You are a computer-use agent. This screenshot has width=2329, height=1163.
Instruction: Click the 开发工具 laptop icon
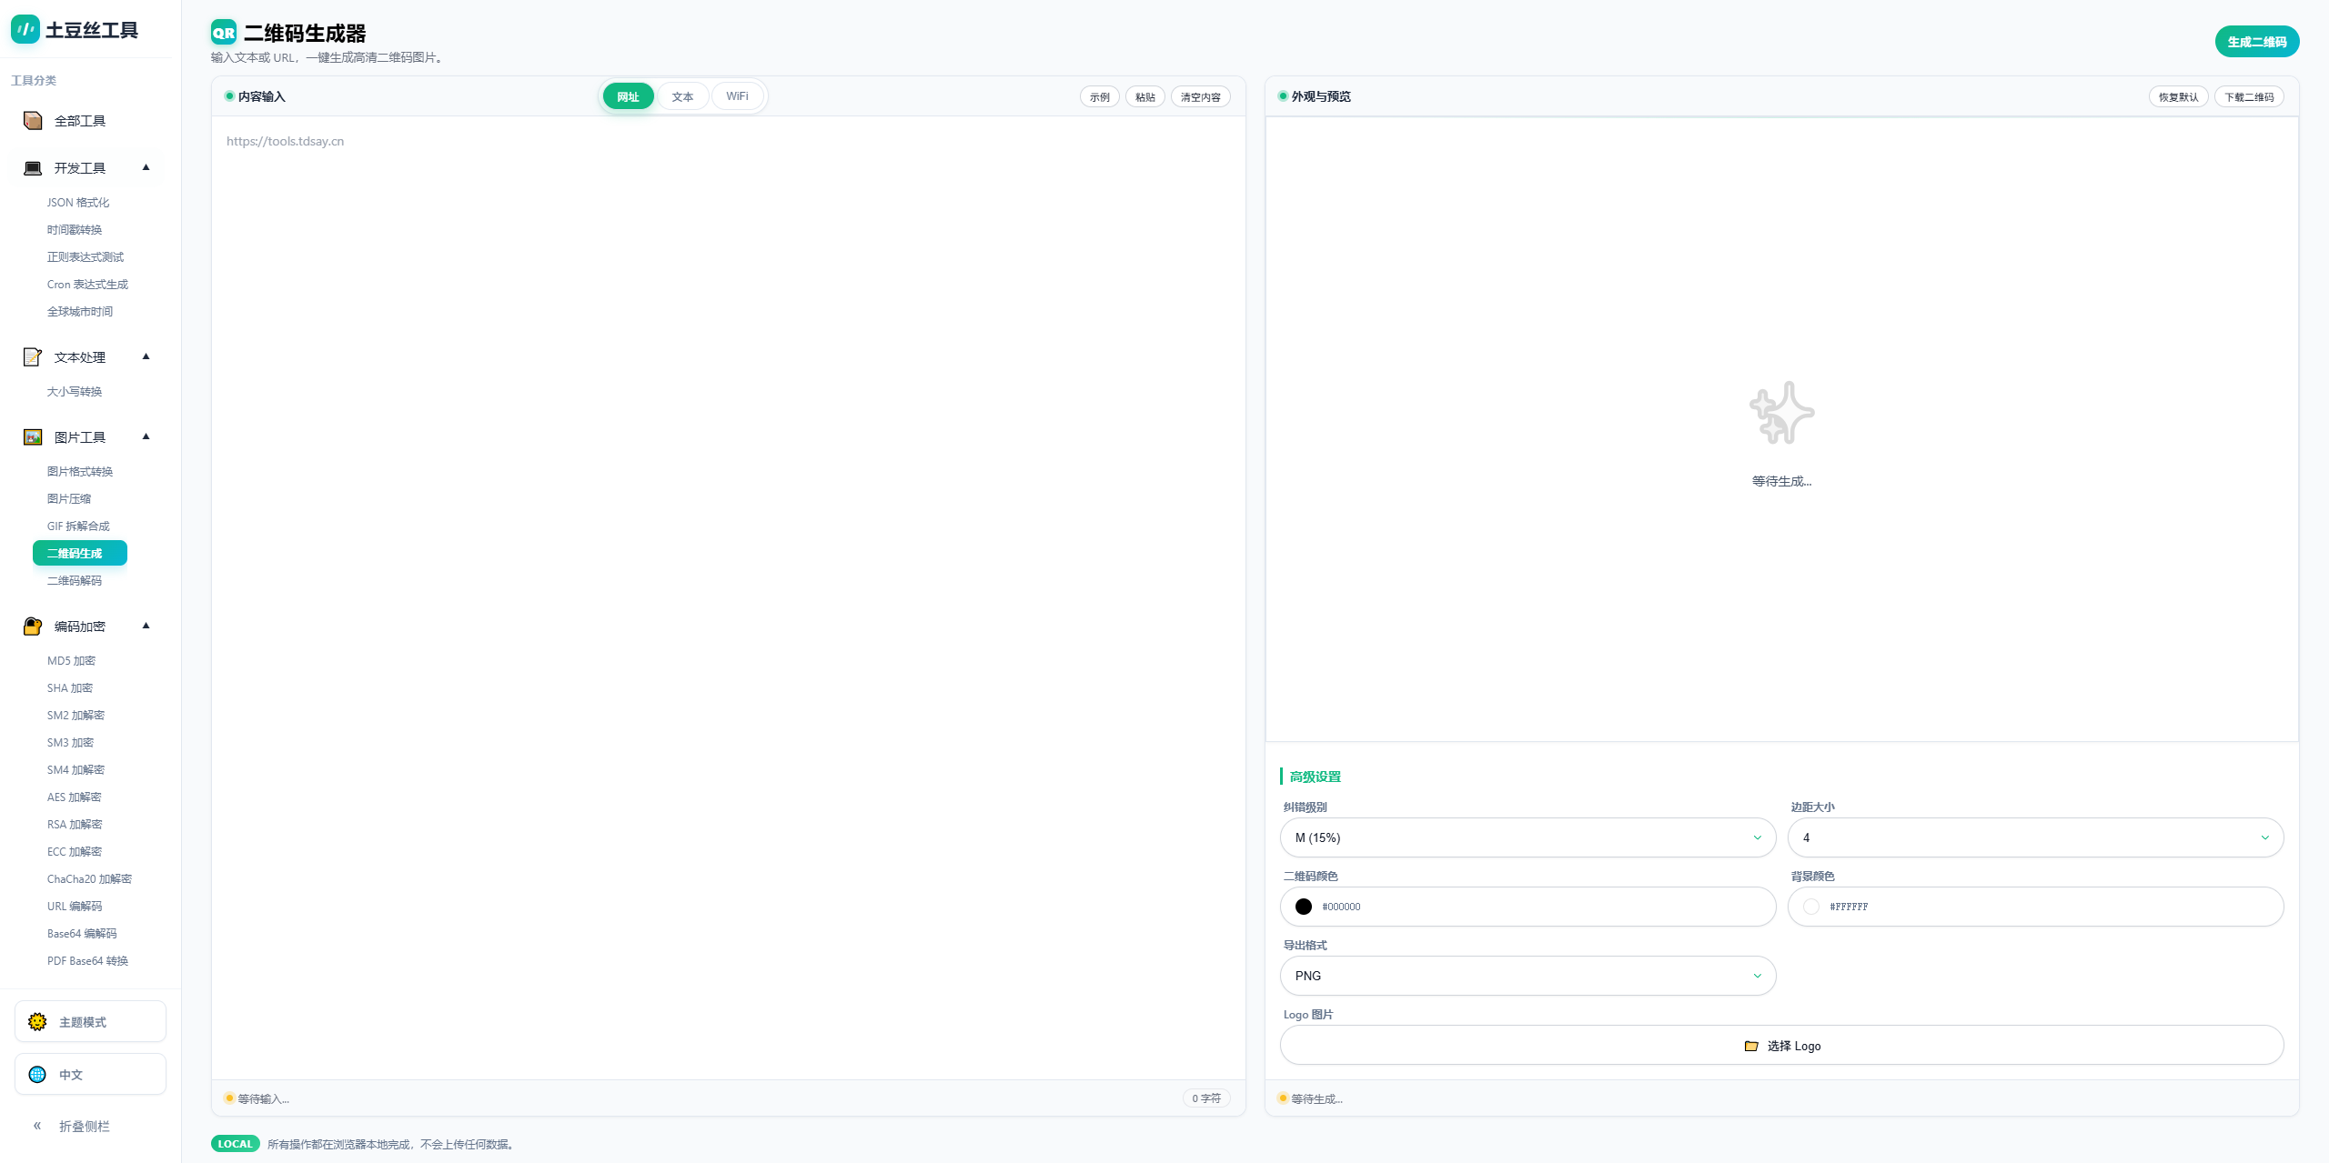tap(33, 168)
